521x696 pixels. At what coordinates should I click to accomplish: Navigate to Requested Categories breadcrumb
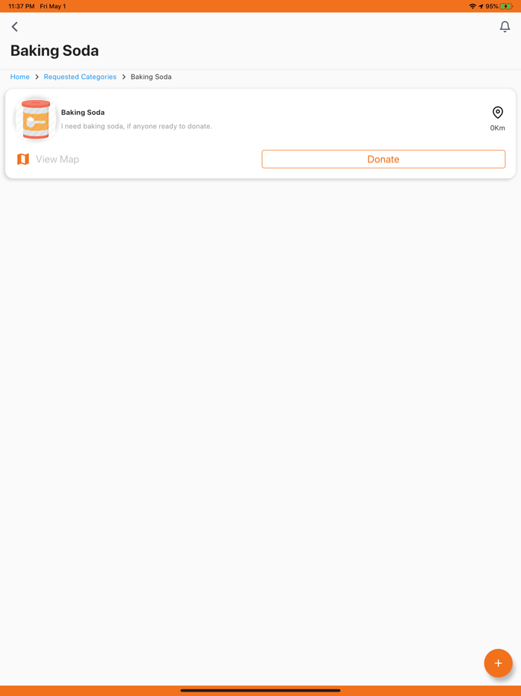click(x=80, y=77)
